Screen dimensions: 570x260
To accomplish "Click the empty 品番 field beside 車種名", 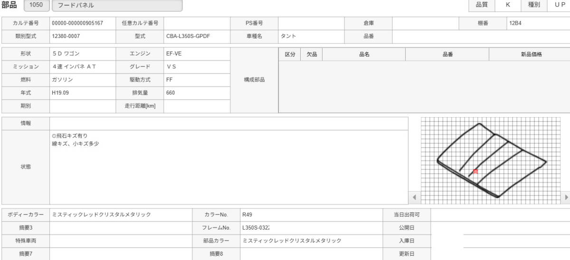I will click(x=481, y=36).
